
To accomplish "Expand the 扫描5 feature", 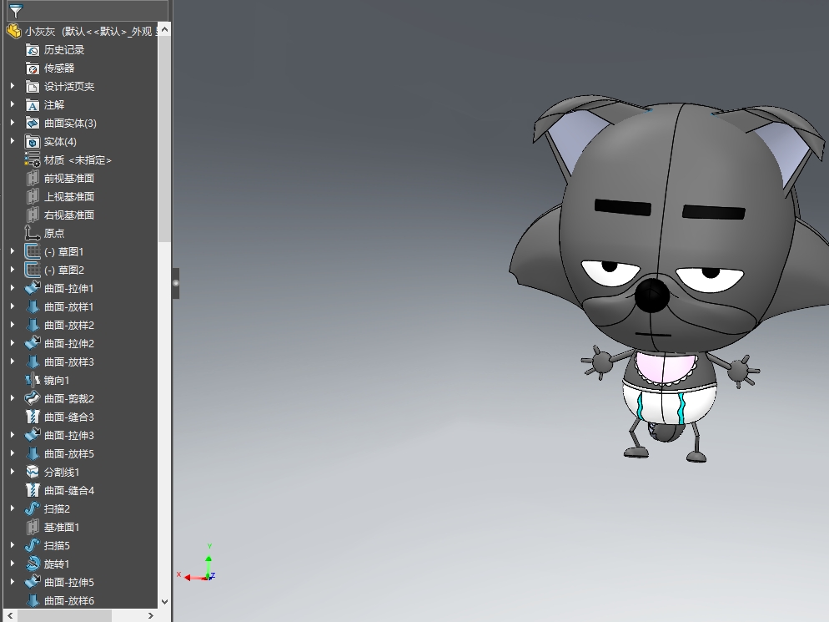I will point(13,544).
